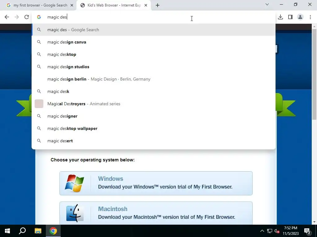Click the Macintosh version download link
This screenshot has width=317, height=237.
(x=156, y=213)
